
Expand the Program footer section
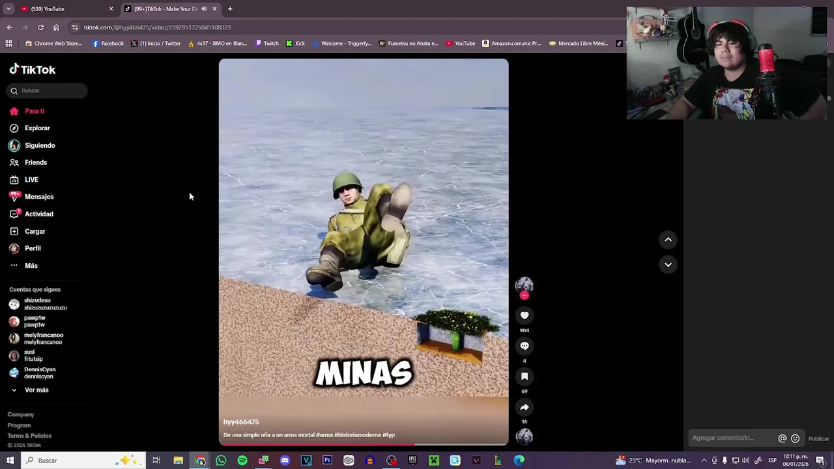coord(19,425)
